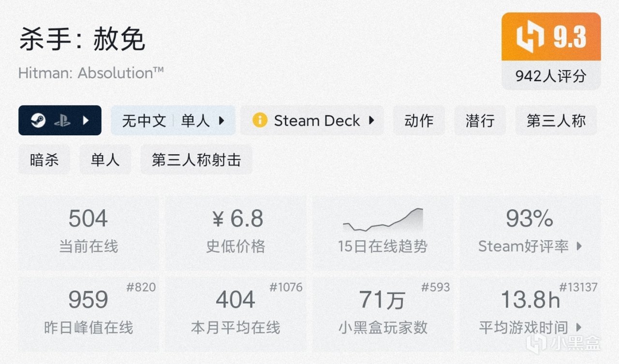
Task: Open the 第三人称 tag
Action: pyautogui.click(x=556, y=120)
